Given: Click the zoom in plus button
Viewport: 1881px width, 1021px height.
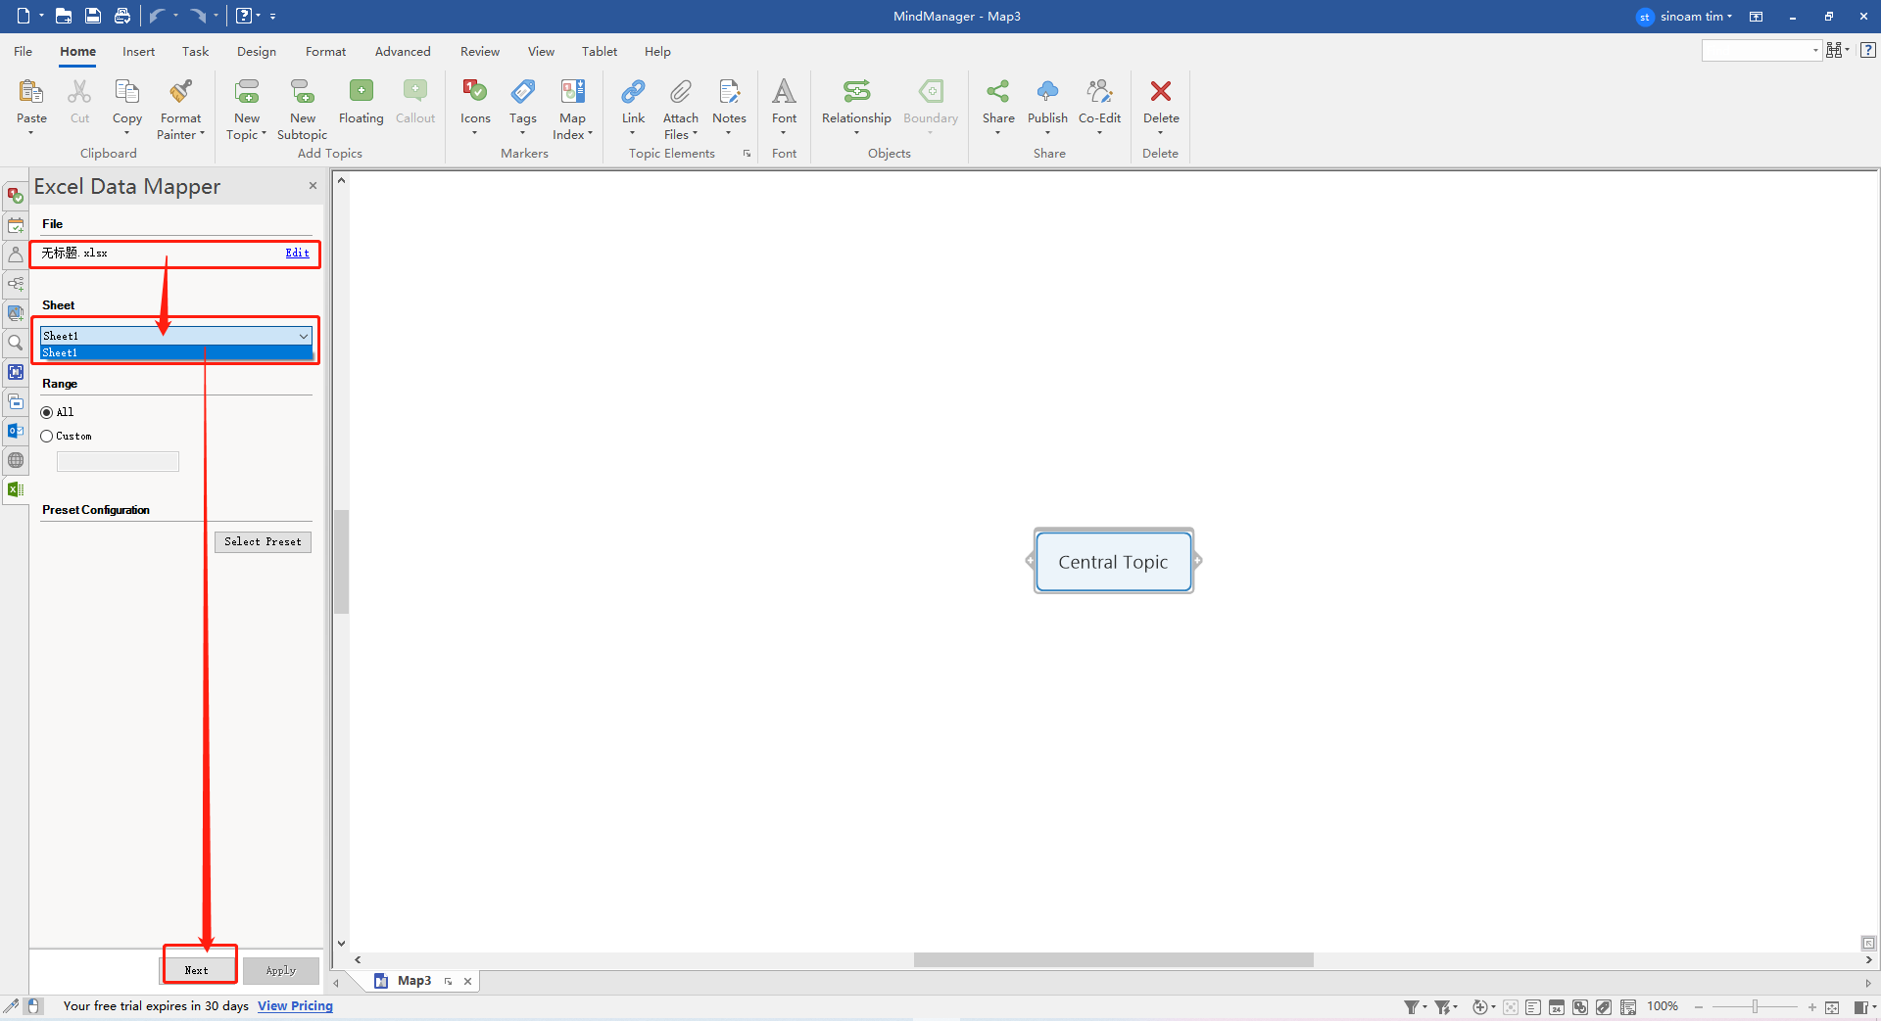Looking at the screenshot, I should (x=1811, y=1007).
